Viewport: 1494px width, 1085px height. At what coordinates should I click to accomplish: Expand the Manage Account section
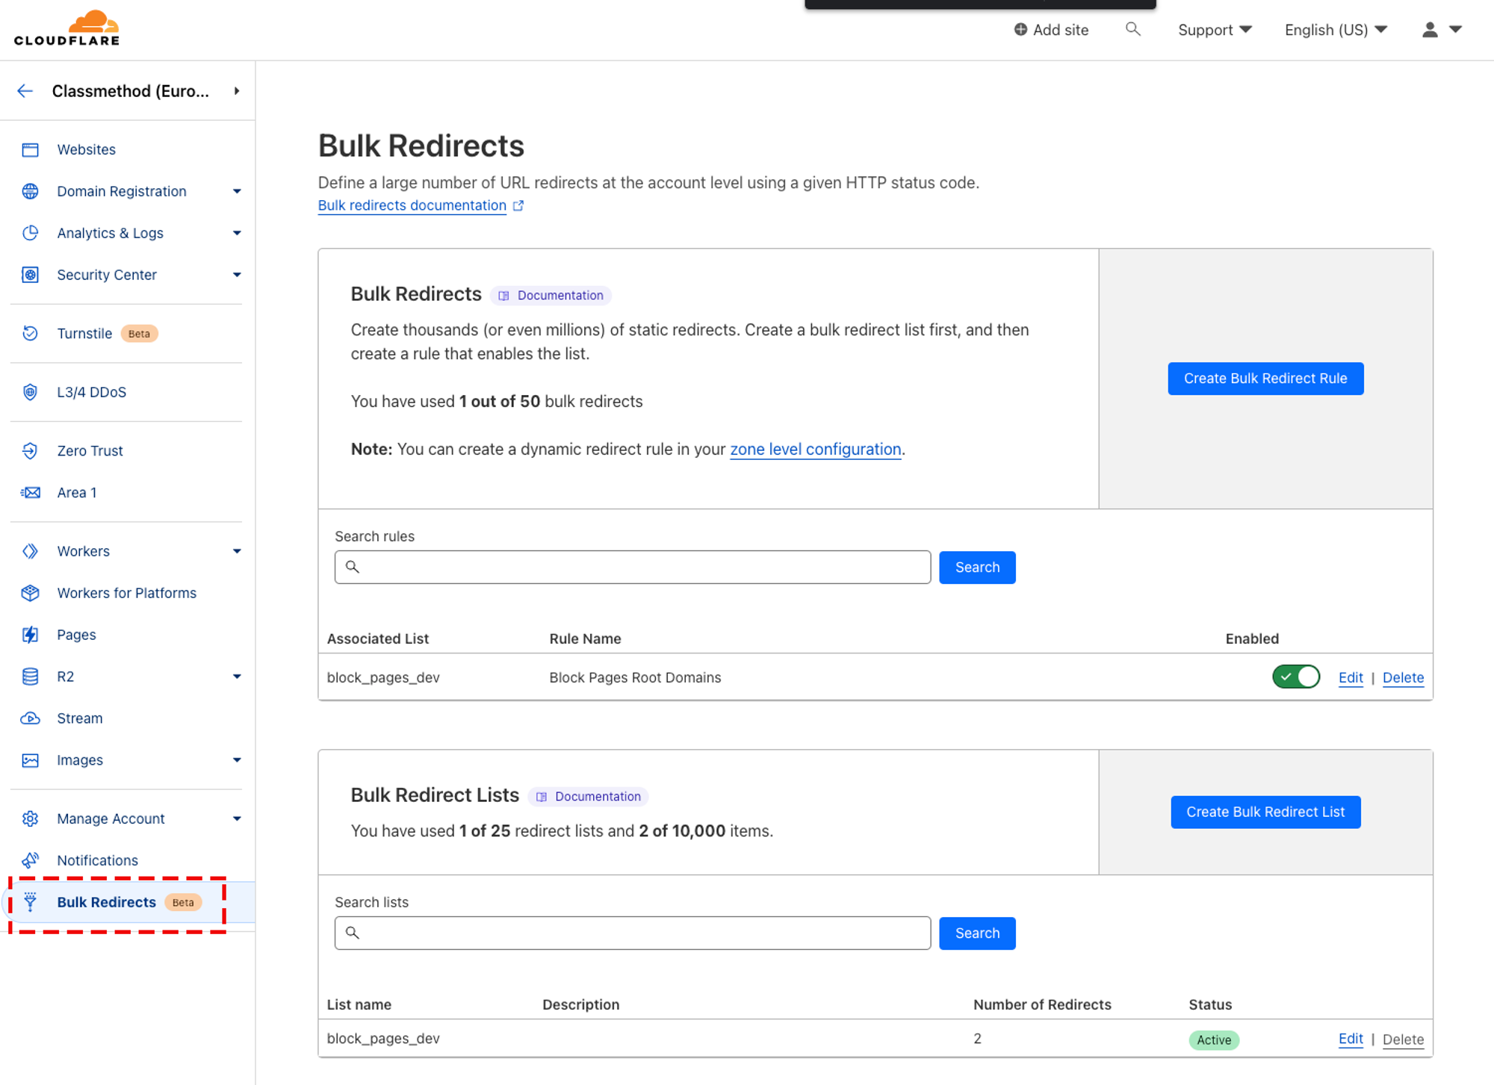(111, 818)
